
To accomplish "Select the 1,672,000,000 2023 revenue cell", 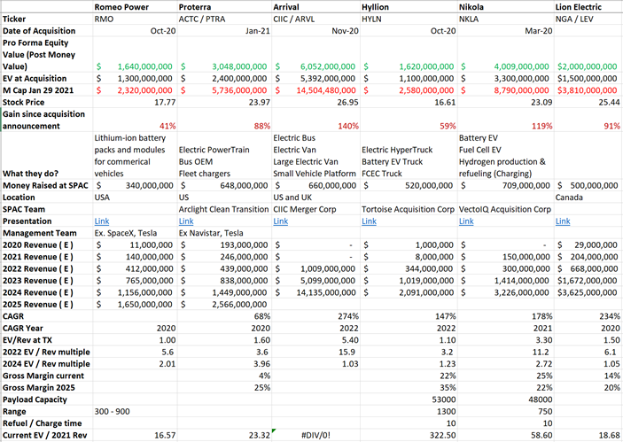I will 588,281.
